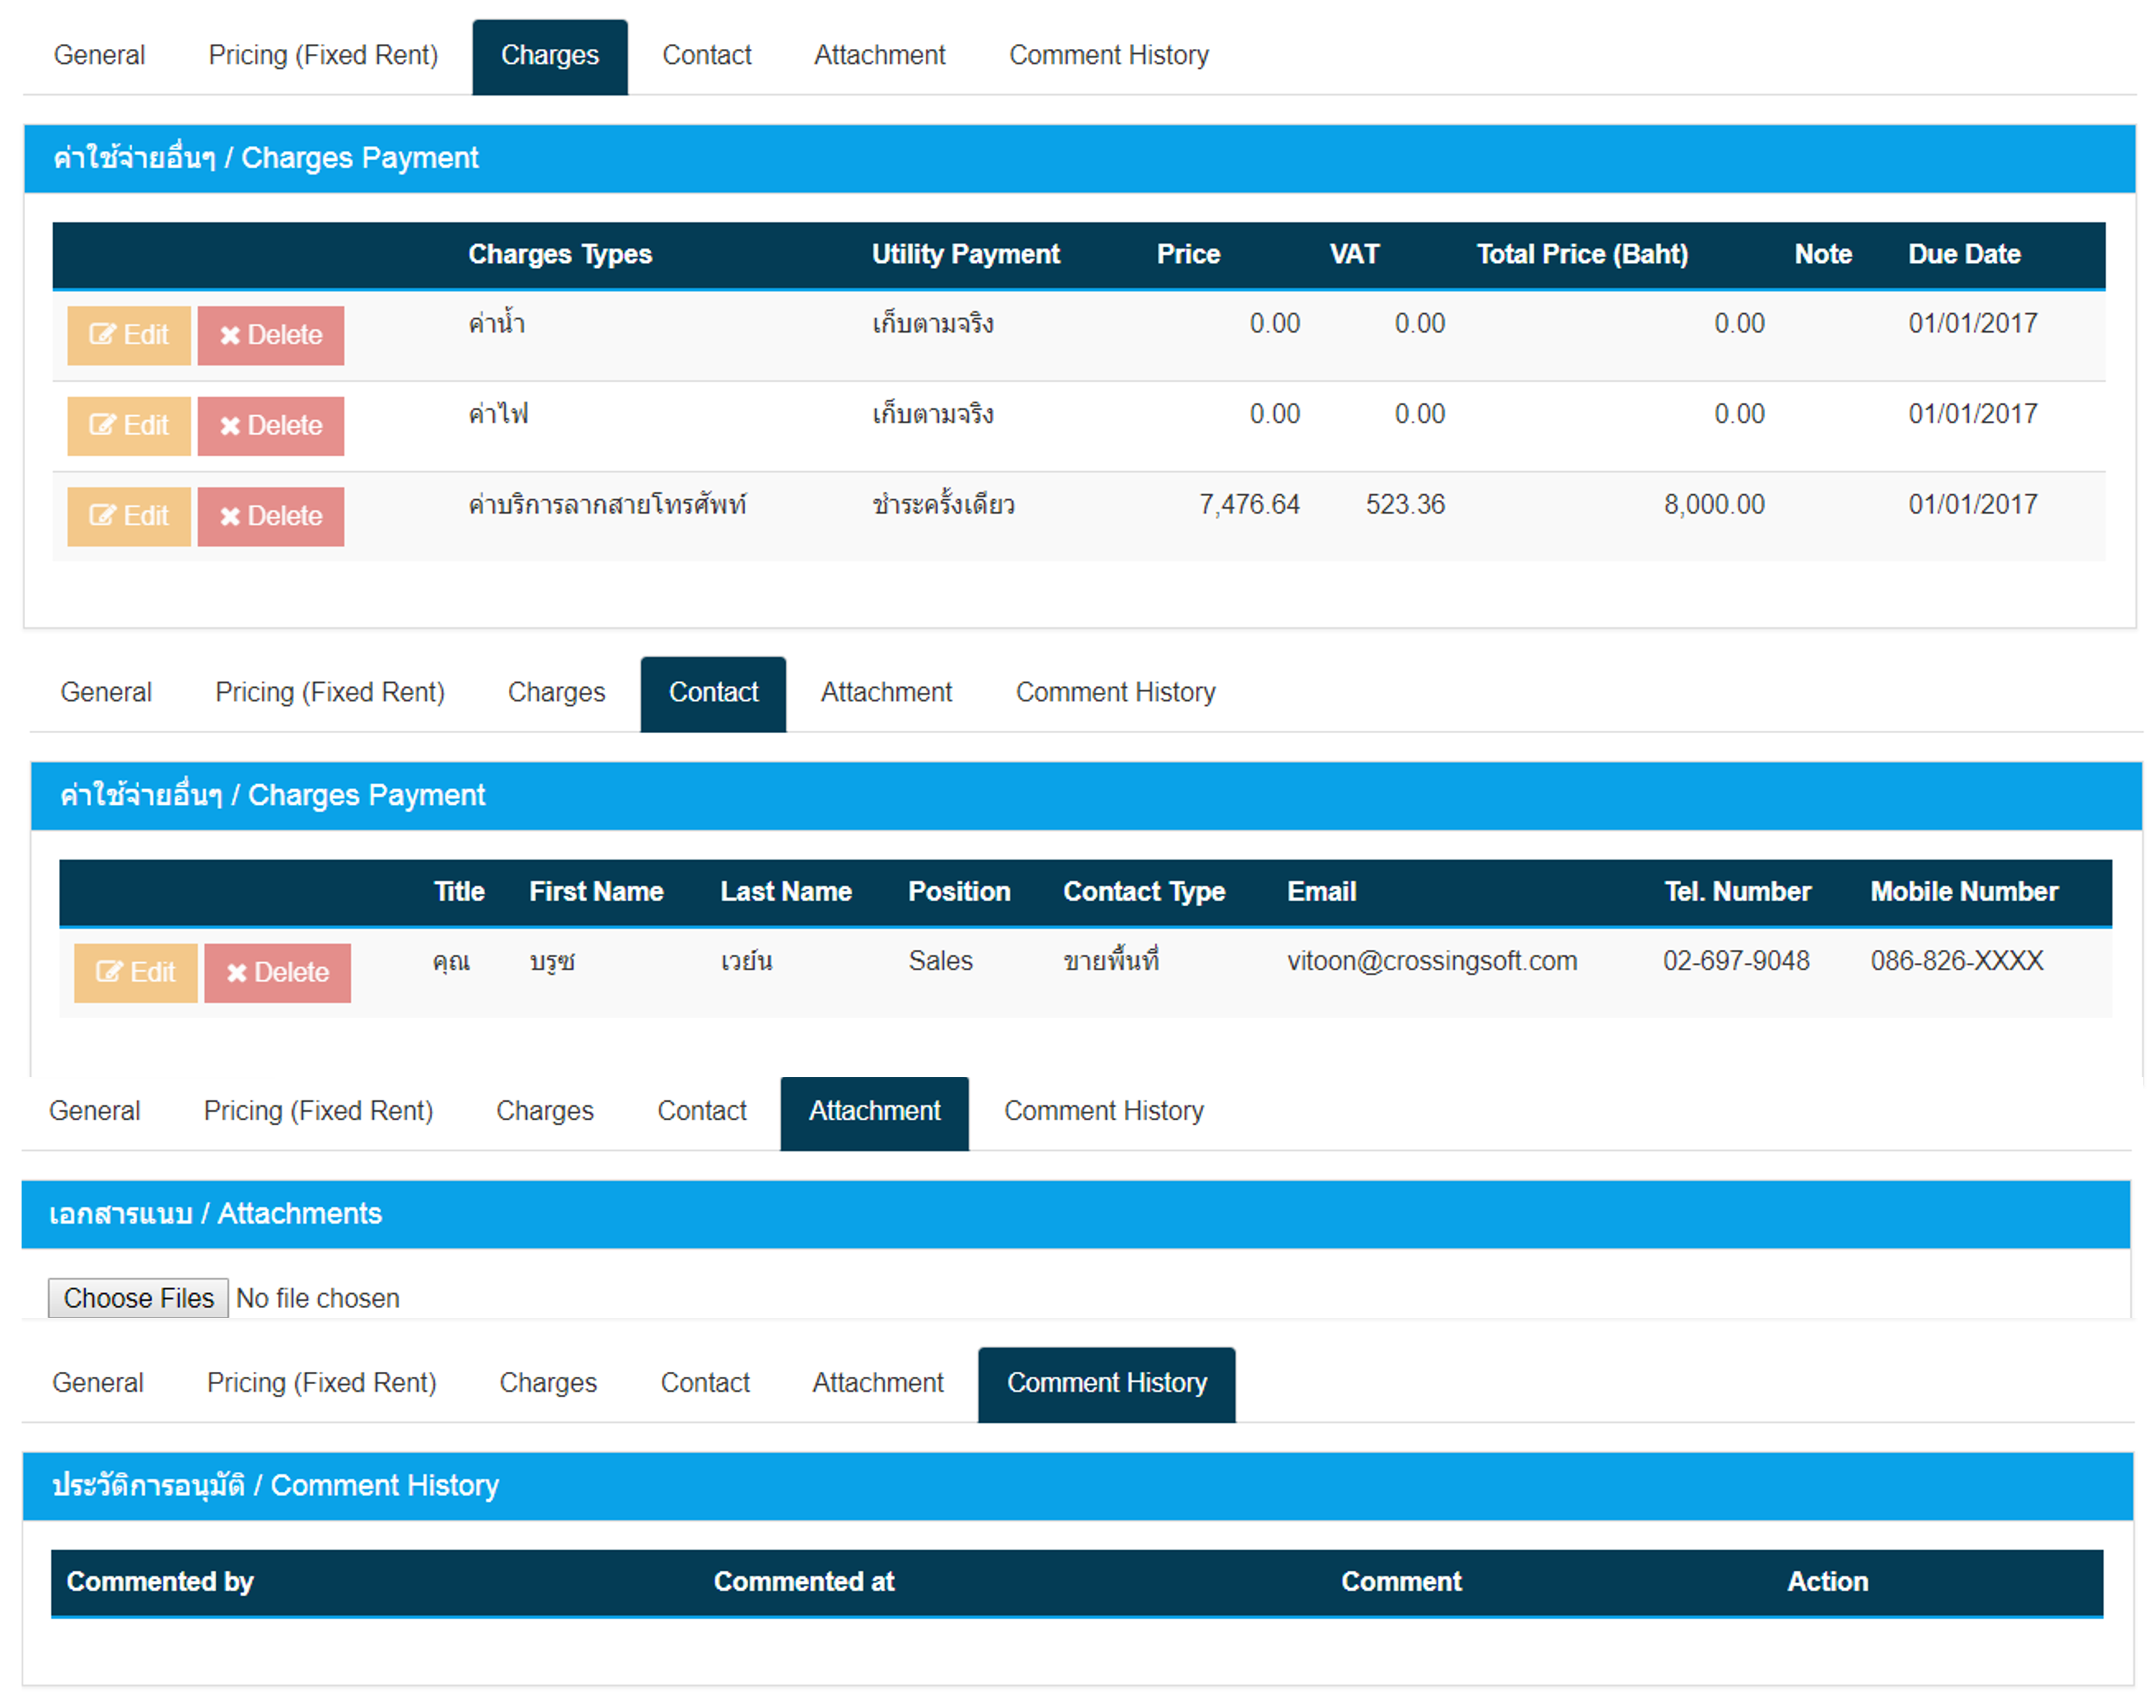Delete the ค่าน้ำ charge row
This screenshot has width=2152, height=1706.
270,335
